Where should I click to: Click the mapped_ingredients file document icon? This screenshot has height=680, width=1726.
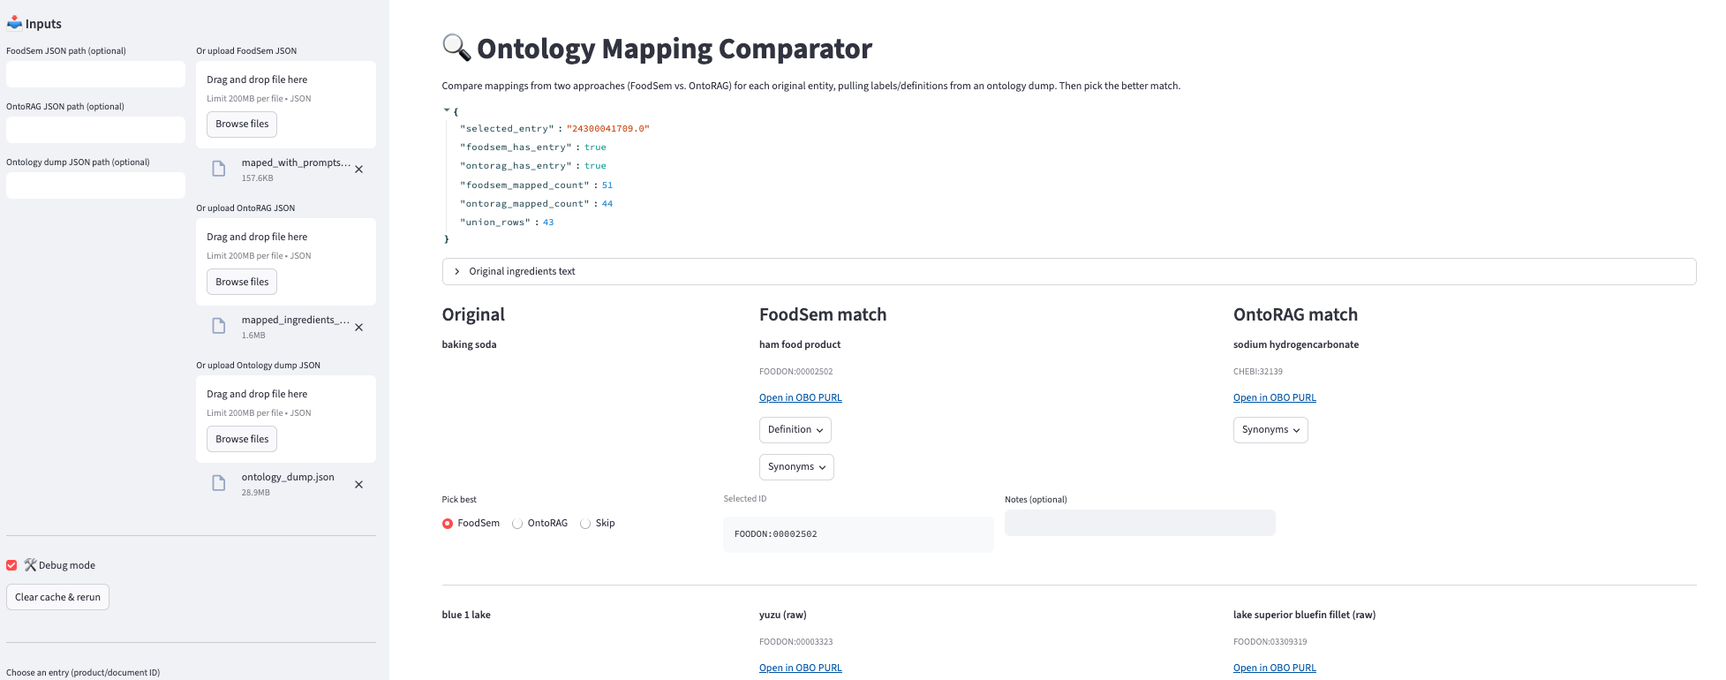pyautogui.click(x=219, y=326)
